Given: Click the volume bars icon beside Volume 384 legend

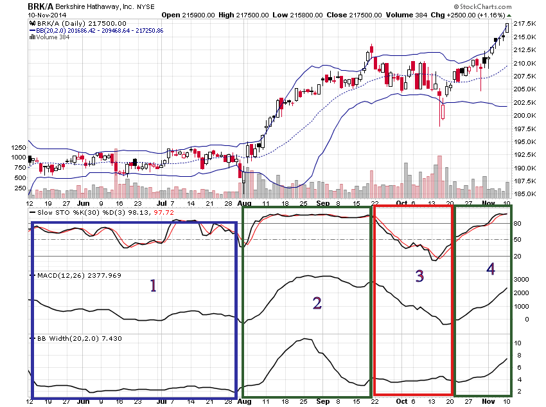Looking at the screenshot, I should [32, 37].
